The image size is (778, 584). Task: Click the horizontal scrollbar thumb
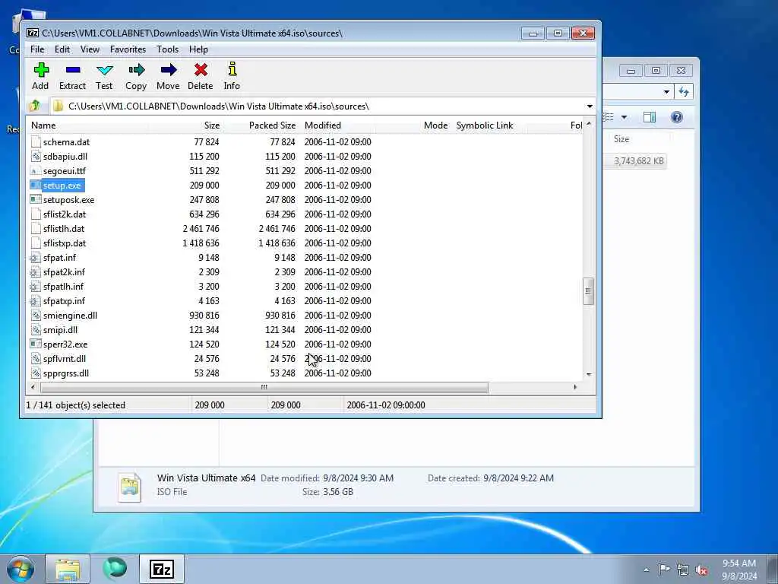click(x=264, y=387)
